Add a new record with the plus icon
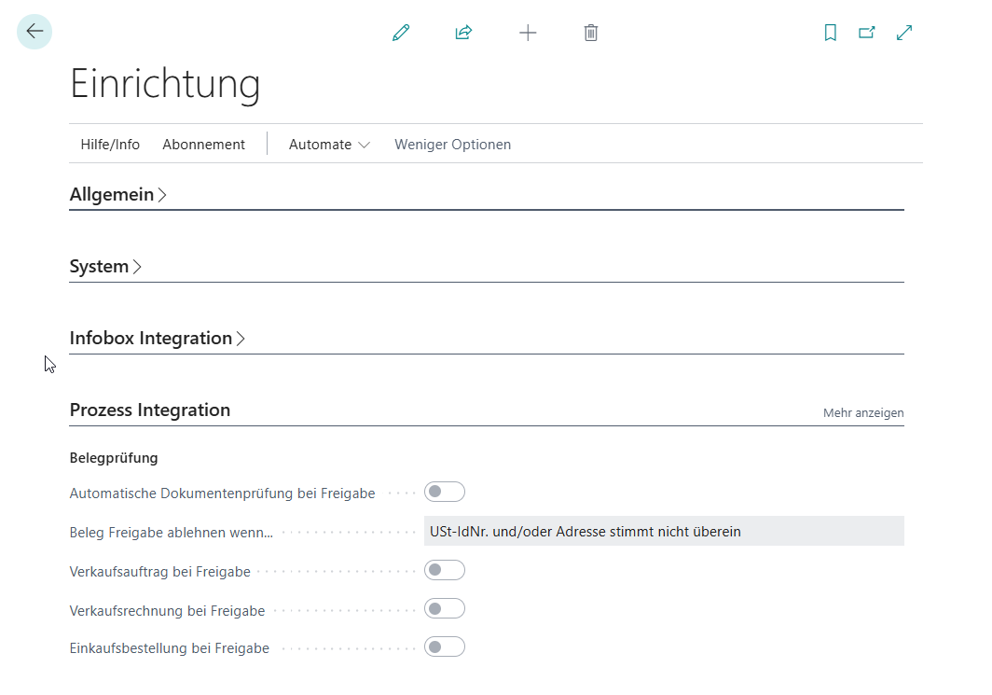 pyautogui.click(x=528, y=33)
